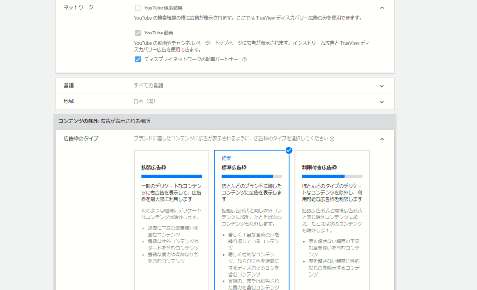Click the ほとんどのタイプのデリケート description text
This screenshot has height=290, width=477.
coord(332,192)
